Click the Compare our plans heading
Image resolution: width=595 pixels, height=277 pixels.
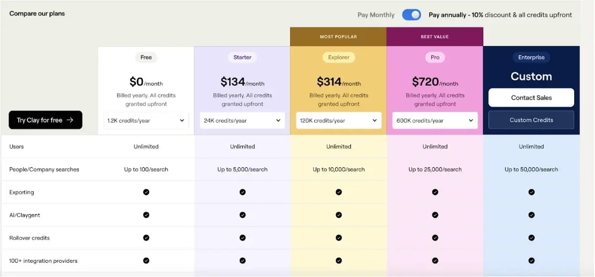(37, 13)
